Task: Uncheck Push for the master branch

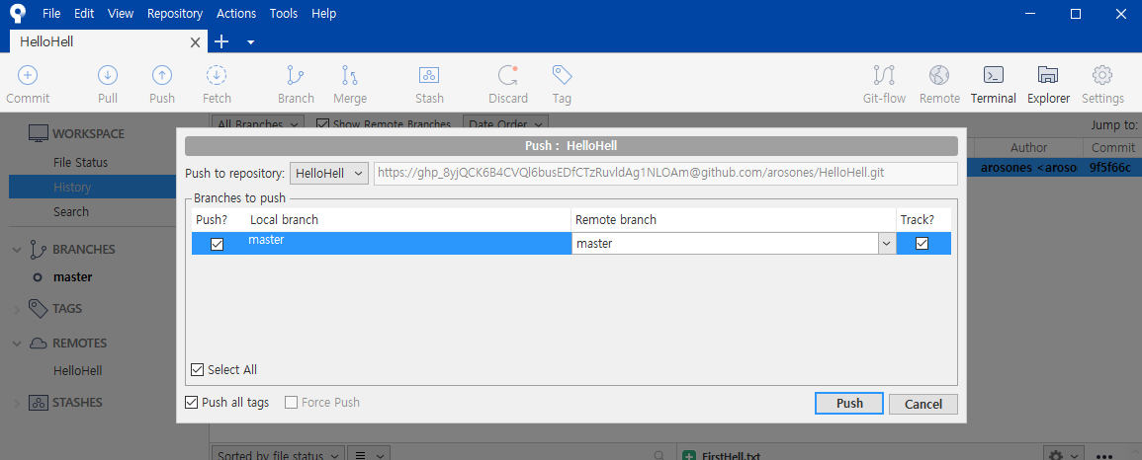Action: [217, 244]
